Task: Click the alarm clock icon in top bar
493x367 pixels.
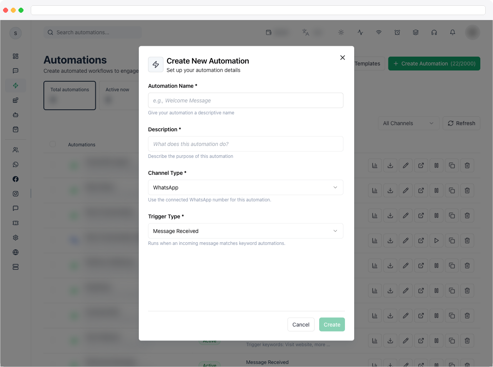Action: 397,32
